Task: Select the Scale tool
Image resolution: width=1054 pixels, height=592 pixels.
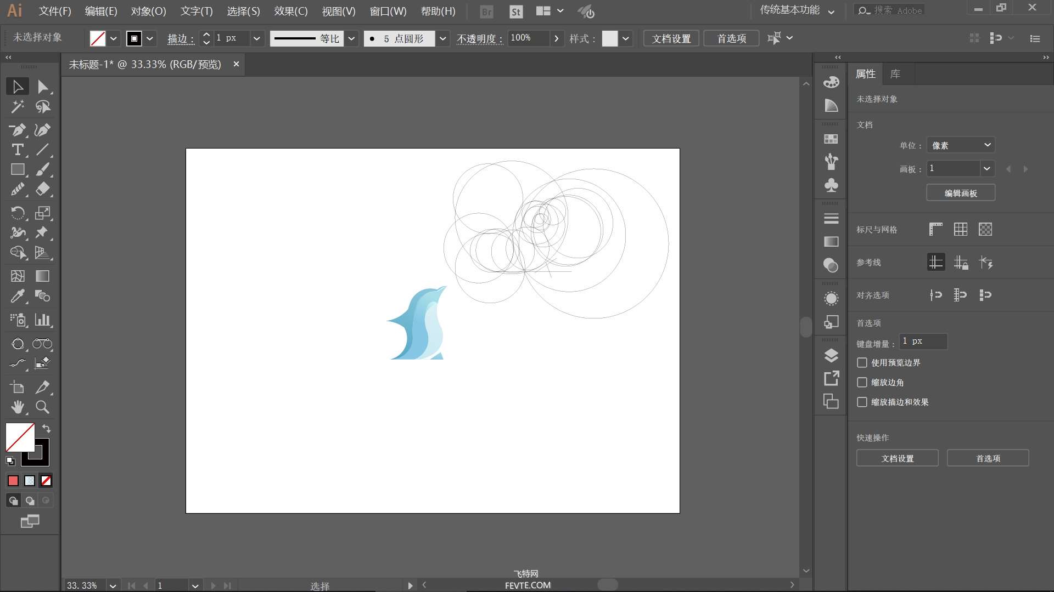Action: pyautogui.click(x=42, y=213)
